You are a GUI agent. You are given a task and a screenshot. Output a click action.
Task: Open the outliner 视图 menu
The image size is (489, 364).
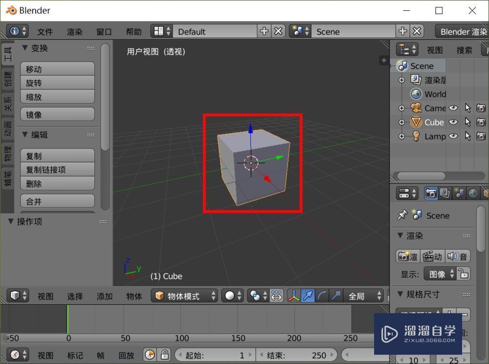435,50
